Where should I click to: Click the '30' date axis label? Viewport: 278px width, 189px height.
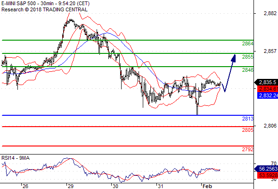[115, 186]
